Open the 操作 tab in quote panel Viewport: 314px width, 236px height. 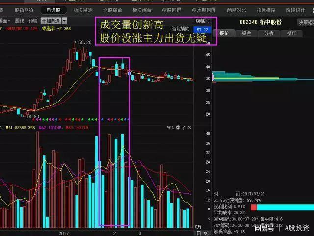(x=291, y=33)
